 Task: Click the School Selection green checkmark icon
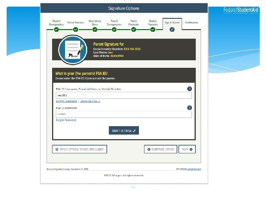click(76, 29)
